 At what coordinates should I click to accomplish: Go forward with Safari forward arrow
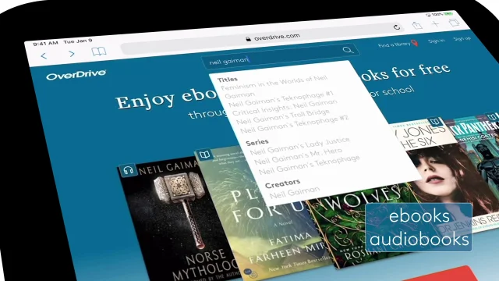(x=72, y=54)
